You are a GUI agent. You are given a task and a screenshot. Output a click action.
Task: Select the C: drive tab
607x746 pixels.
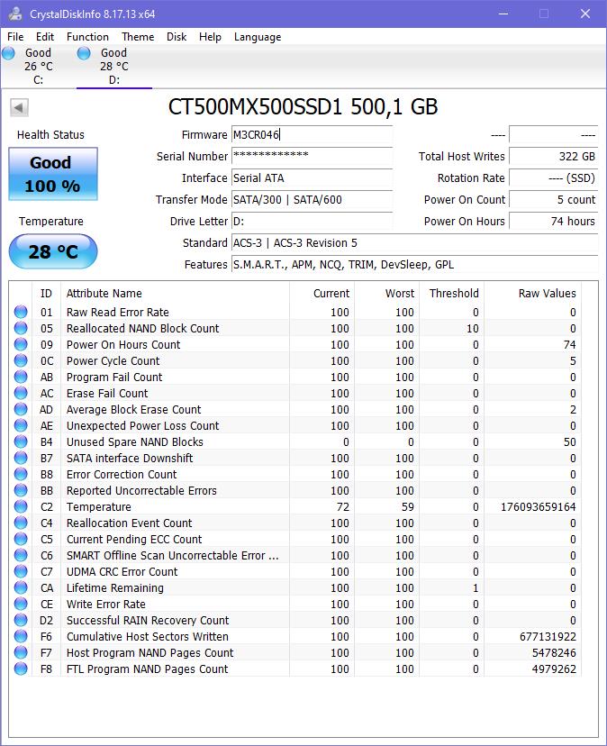click(x=38, y=66)
